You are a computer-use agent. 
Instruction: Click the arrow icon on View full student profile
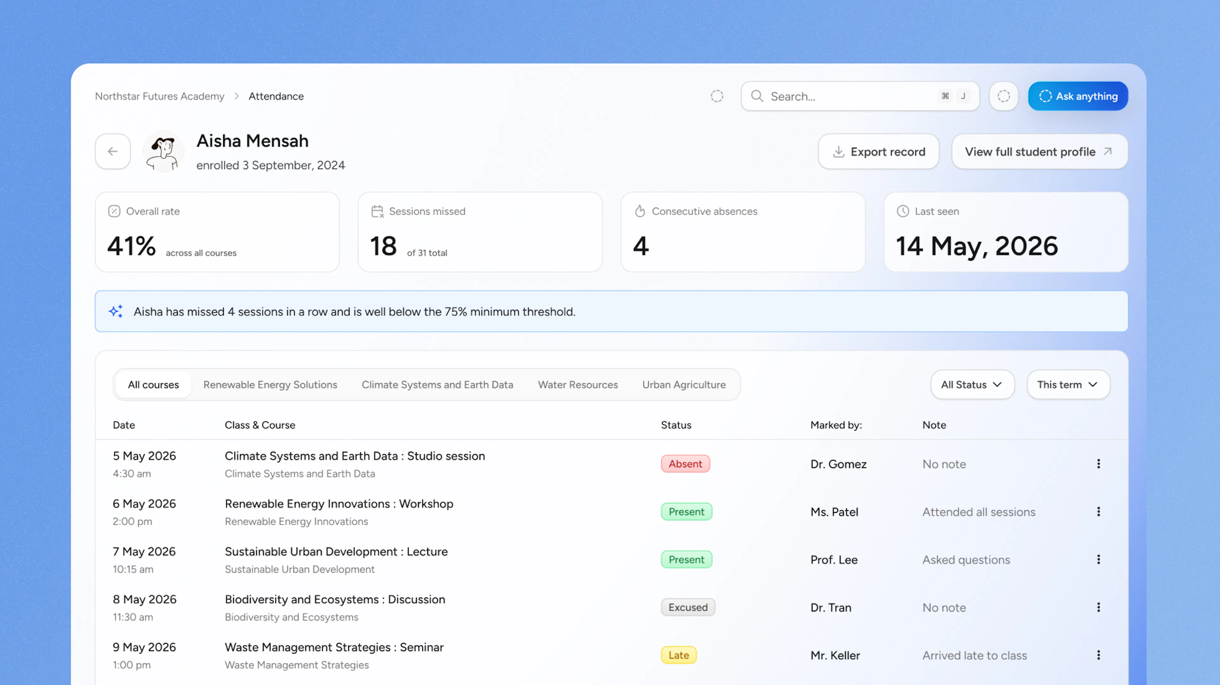click(x=1108, y=152)
